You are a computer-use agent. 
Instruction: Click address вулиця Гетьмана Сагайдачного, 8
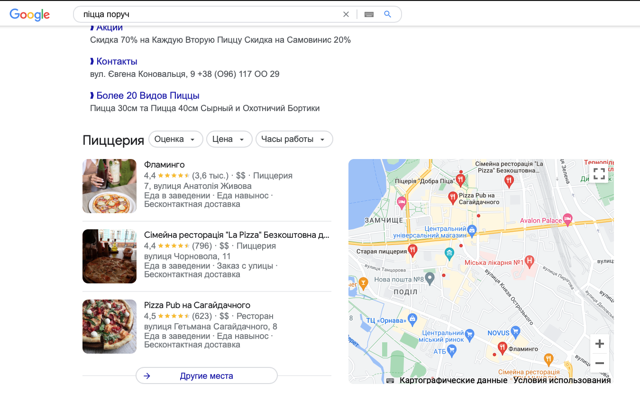[210, 327]
